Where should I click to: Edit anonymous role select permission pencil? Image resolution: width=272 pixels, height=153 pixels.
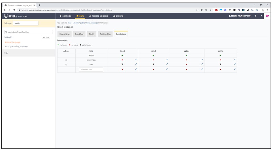(x=167, y=59)
